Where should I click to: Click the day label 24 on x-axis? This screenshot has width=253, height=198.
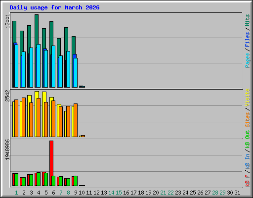[185, 193]
